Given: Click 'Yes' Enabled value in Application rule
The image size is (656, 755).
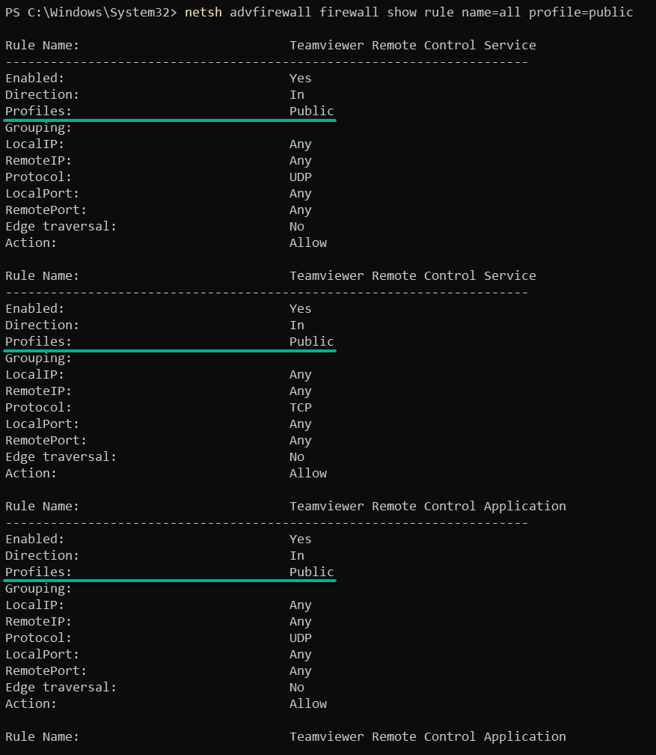Looking at the screenshot, I should pos(301,539).
